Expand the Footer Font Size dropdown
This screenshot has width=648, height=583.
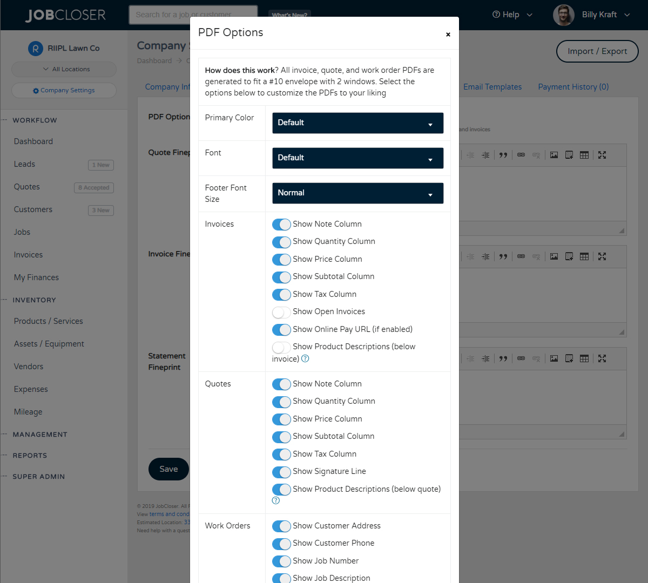(x=357, y=193)
